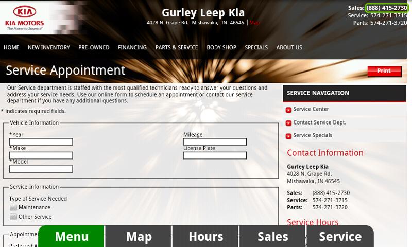Click the SERVICE NAVIGATION heading
Image resolution: width=412 pixels, height=247 pixels.
pos(318,93)
